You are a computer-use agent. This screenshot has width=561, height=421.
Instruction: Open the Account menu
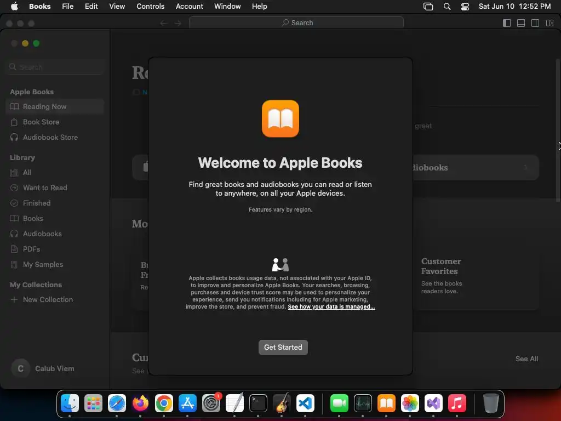pyautogui.click(x=189, y=7)
